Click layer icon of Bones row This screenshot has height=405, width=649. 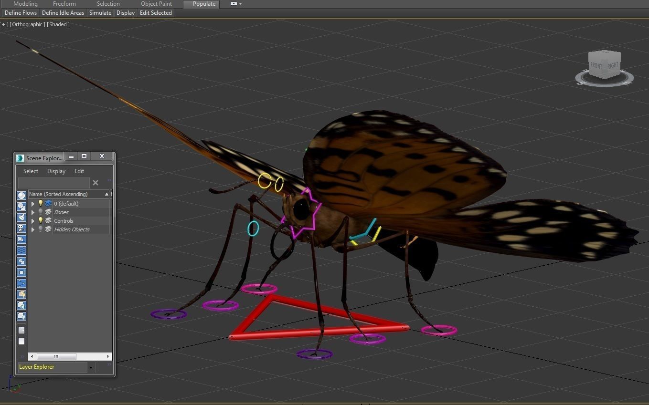coord(48,212)
